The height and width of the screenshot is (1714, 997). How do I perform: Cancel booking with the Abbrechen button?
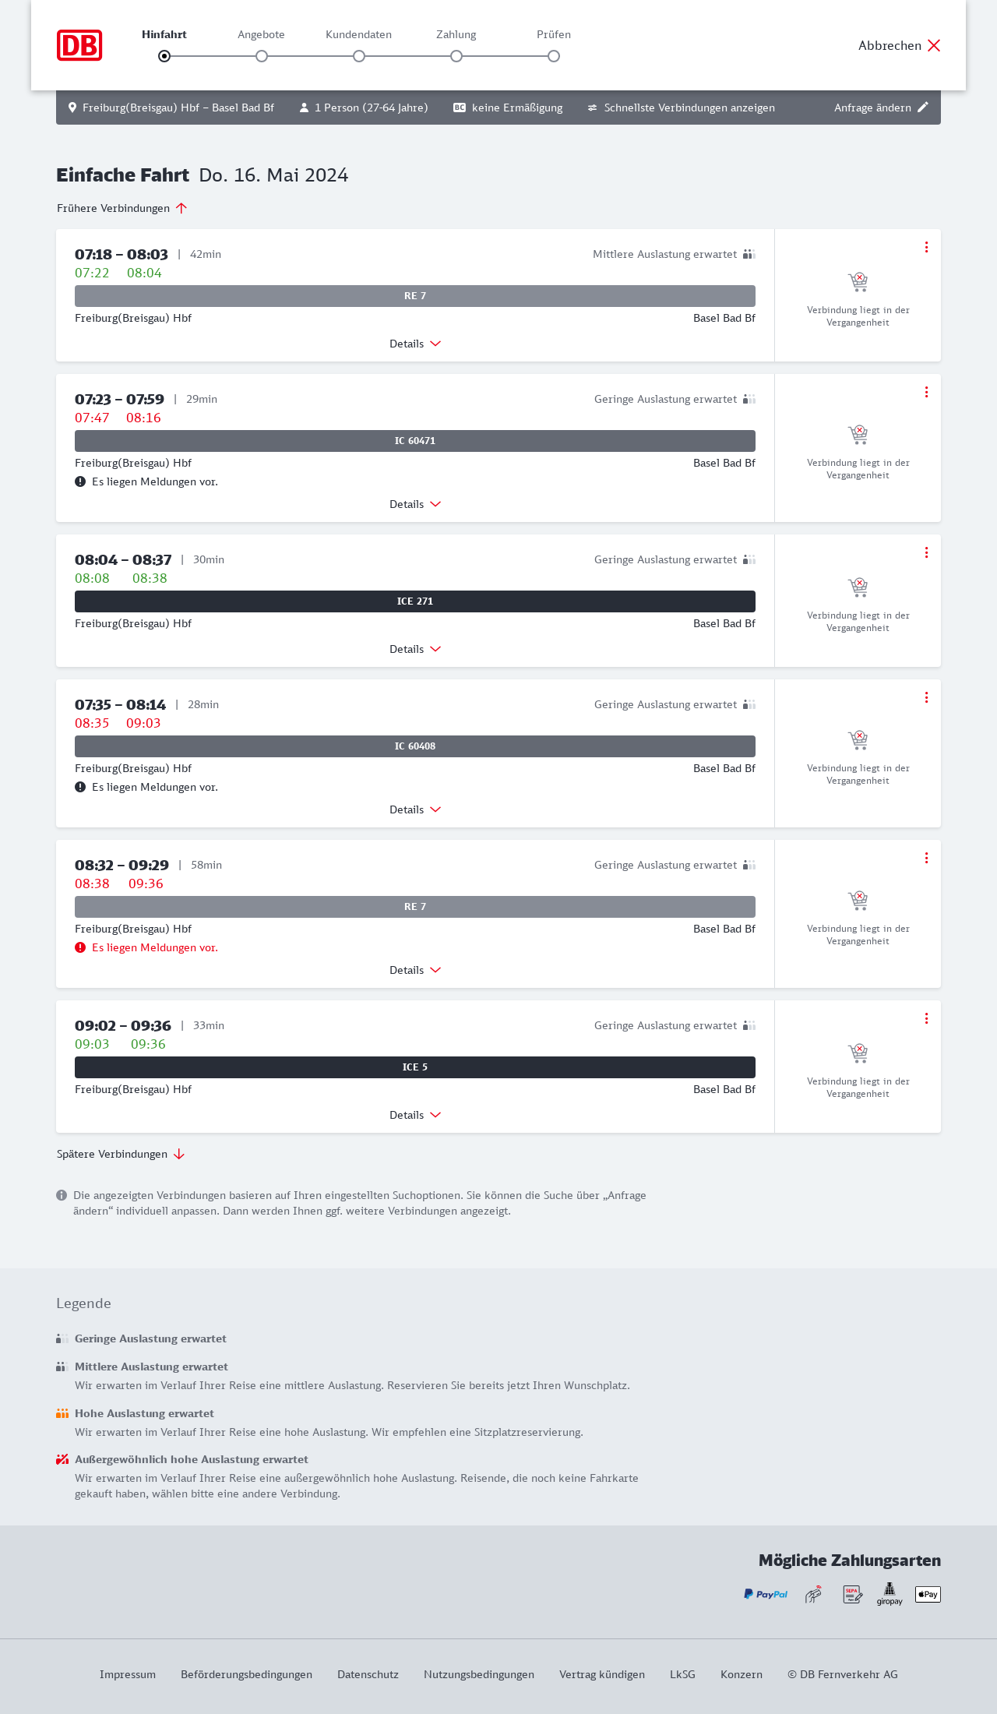pyautogui.click(x=900, y=45)
